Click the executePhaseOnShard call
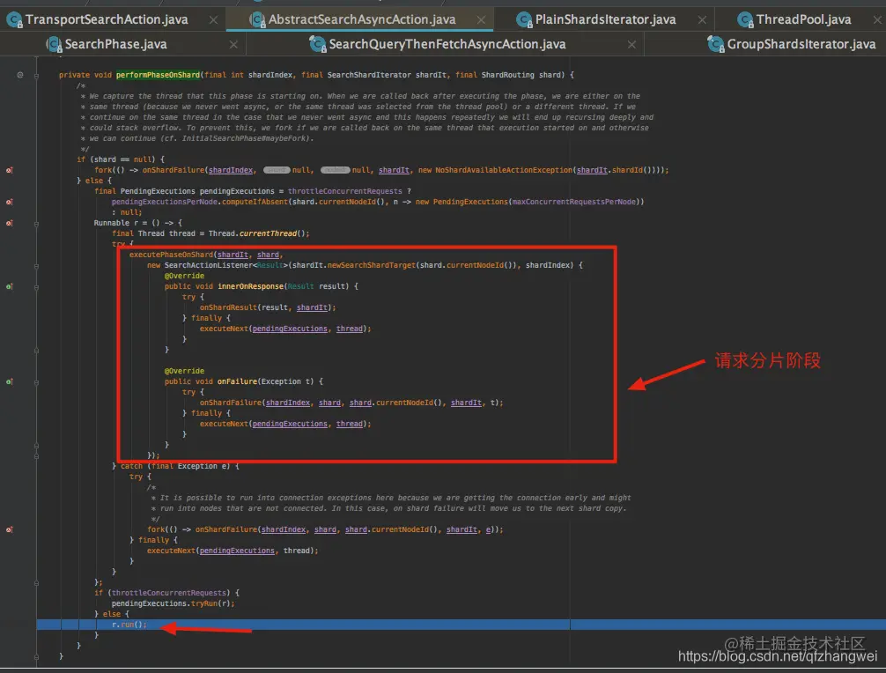Image resolution: width=886 pixels, height=673 pixels. tap(171, 255)
